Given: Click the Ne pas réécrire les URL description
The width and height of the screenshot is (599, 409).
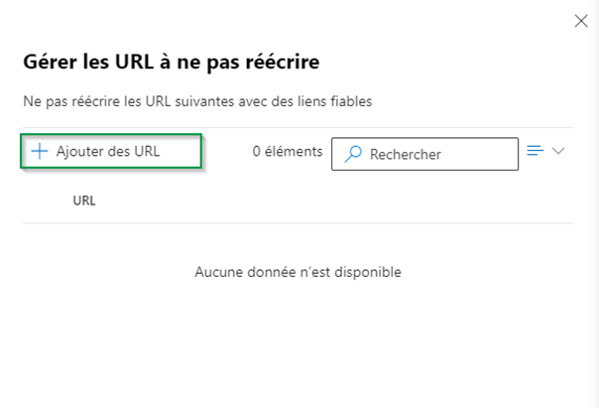Looking at the screenshot, I should (196, 101).
